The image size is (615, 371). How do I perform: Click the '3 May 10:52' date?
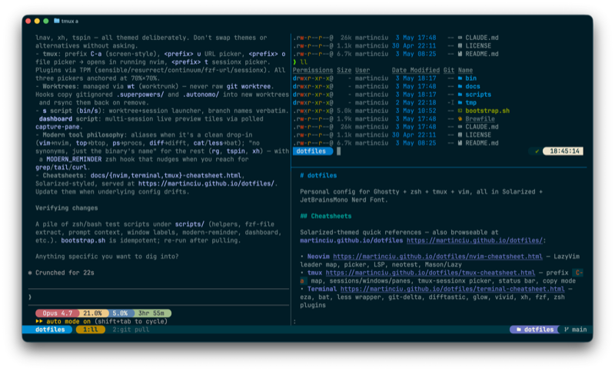(x=416, y=111)
